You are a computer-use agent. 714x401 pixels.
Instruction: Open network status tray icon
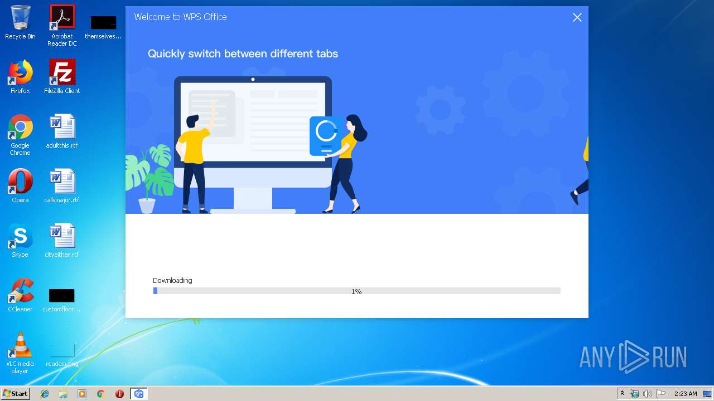coord(634,394)
